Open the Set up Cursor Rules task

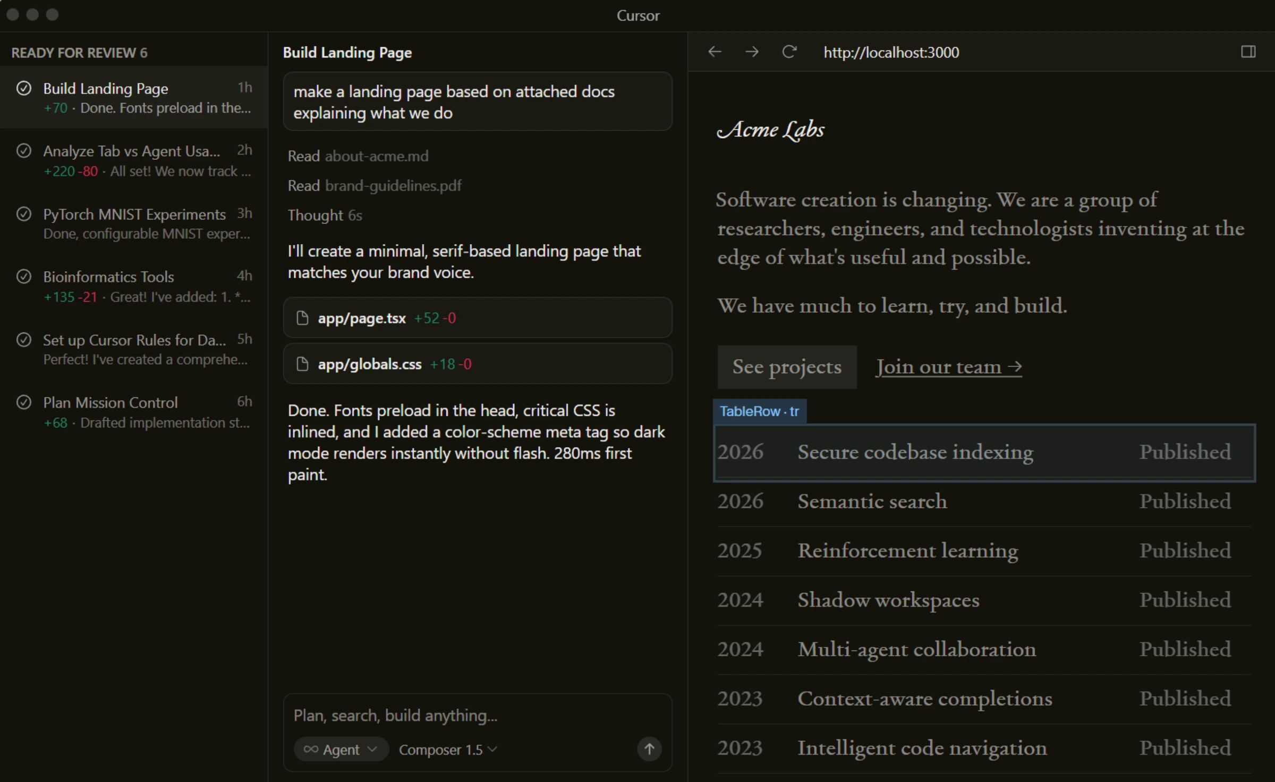click(133, 348)
